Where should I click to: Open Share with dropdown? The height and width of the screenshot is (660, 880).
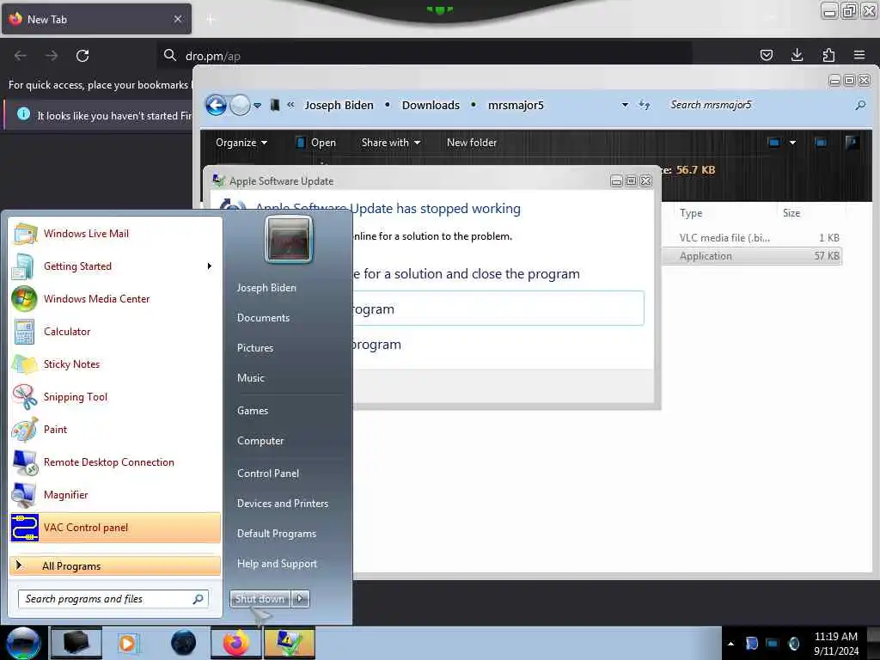tap(391, 143)
